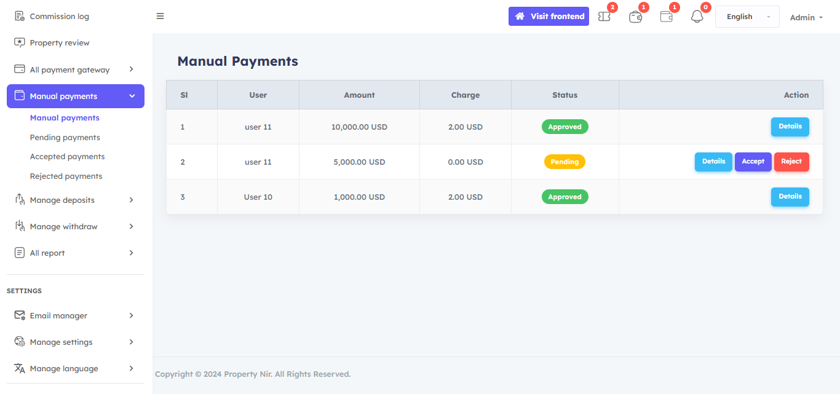Expand the Manage deposits submenu

[131, 200]
